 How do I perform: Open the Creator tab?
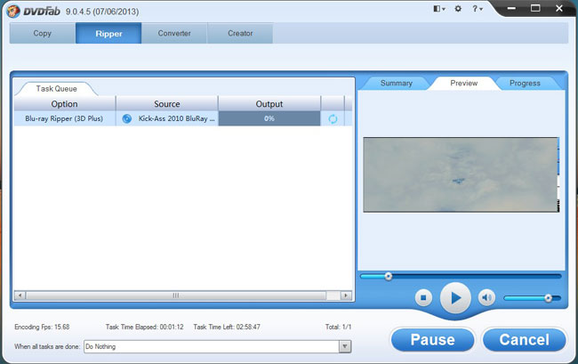click(x=240, y=33)
